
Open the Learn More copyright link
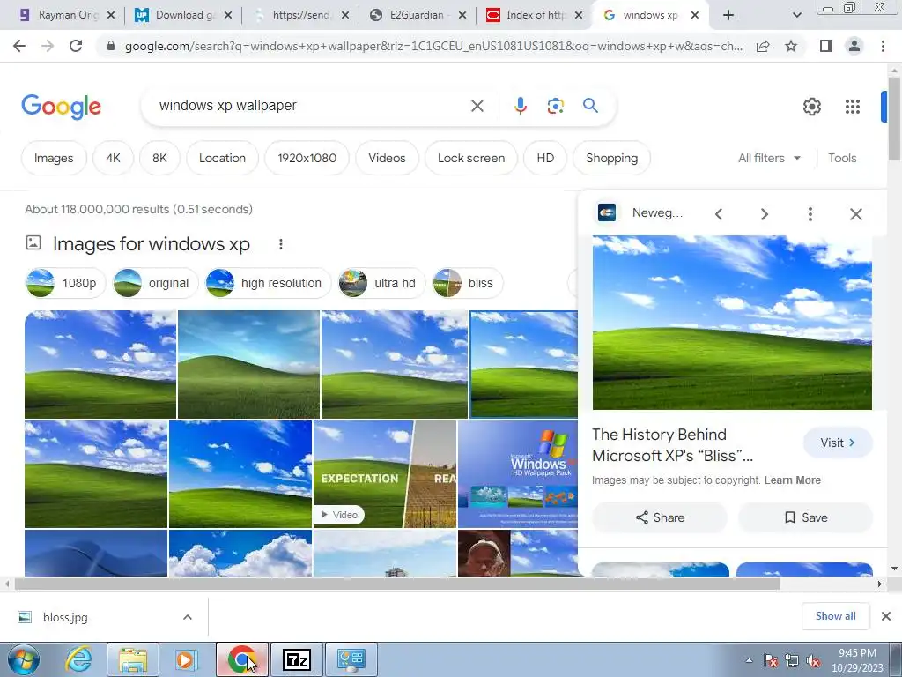[792, 480]
